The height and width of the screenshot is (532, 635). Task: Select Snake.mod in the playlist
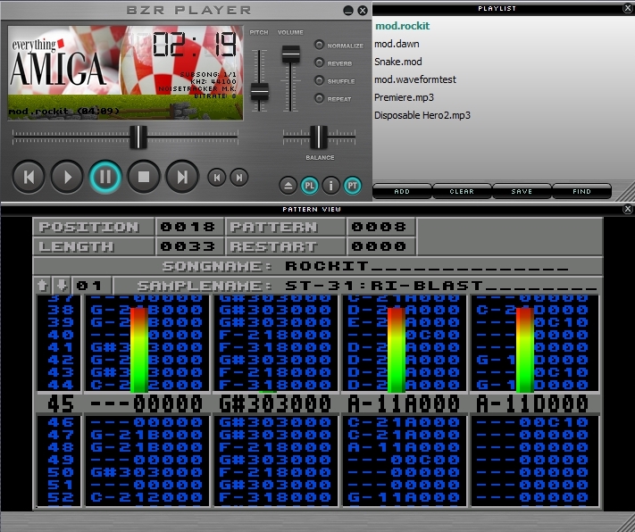pos(398,62)
